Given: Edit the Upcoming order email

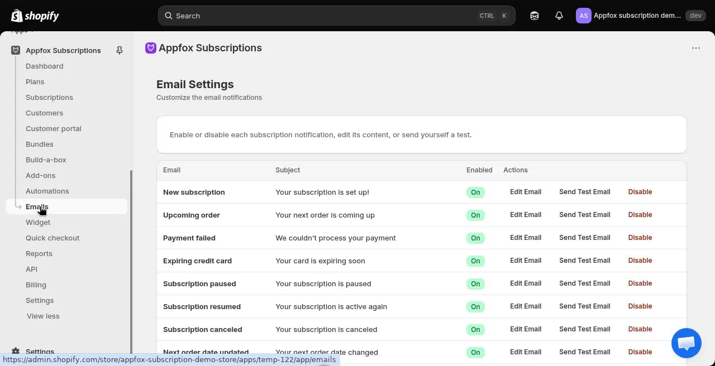Looking at the screenshot, I should pos(526,215).
